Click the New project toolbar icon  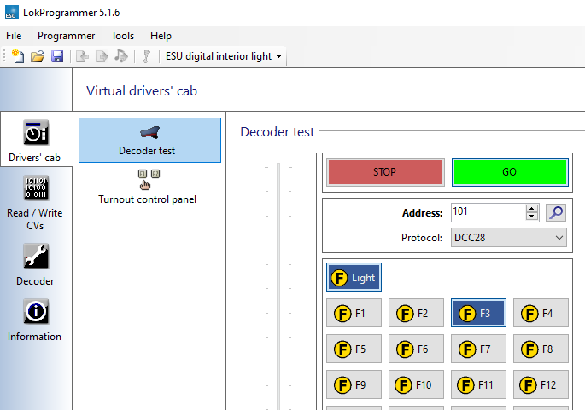coord(18,56)
